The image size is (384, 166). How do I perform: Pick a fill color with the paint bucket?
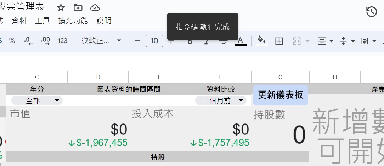[261, 41]
